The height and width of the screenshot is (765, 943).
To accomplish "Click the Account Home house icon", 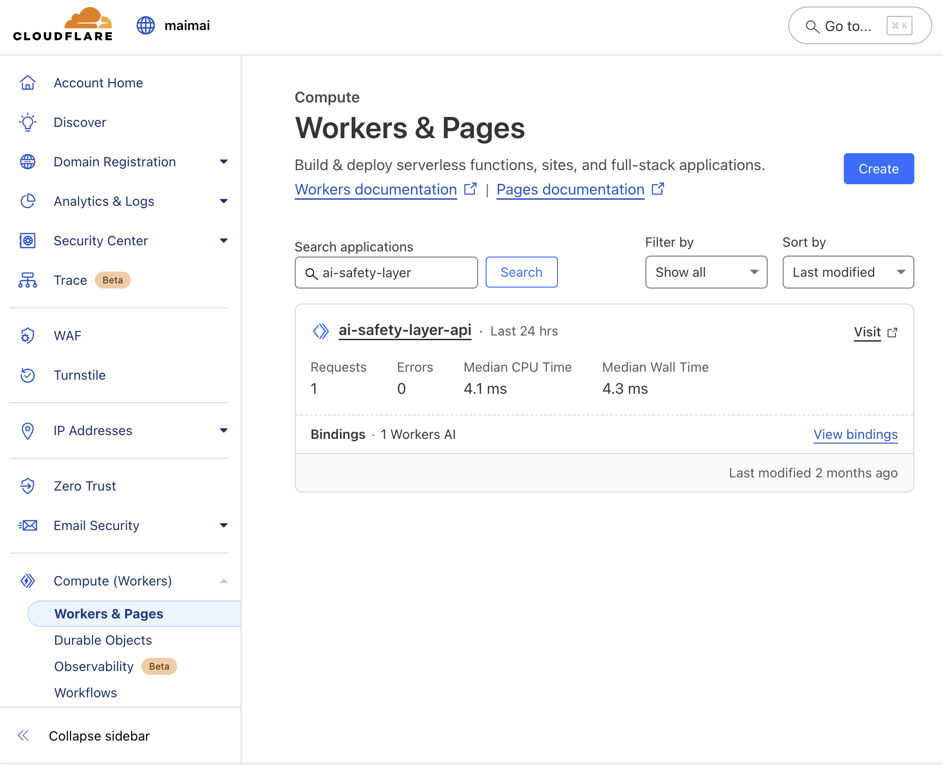I will coord(28,83).
